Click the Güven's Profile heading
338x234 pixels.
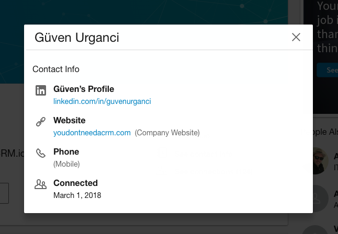[84, 89]
